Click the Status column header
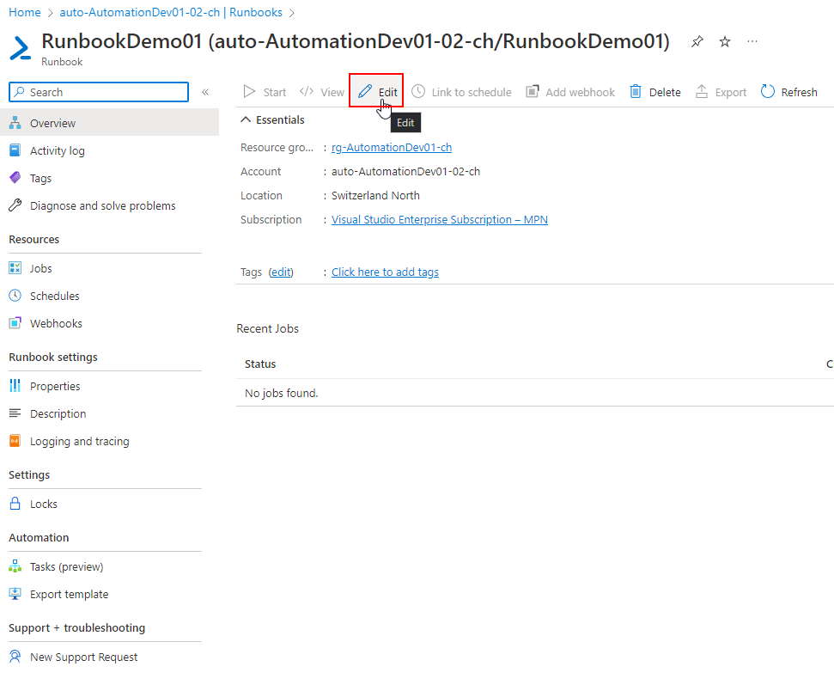The height and width of the screenshot is (685, 834). coord(260,364)
